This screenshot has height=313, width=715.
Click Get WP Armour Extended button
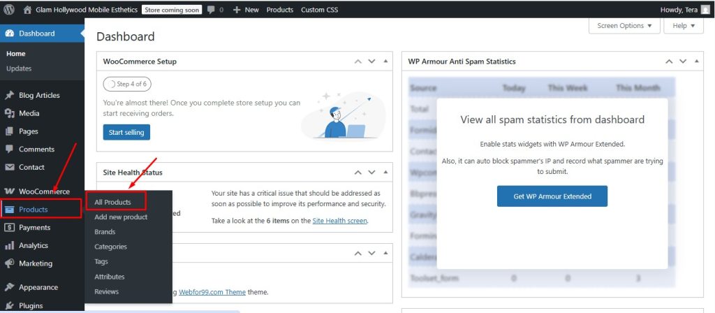coord(552,196)
